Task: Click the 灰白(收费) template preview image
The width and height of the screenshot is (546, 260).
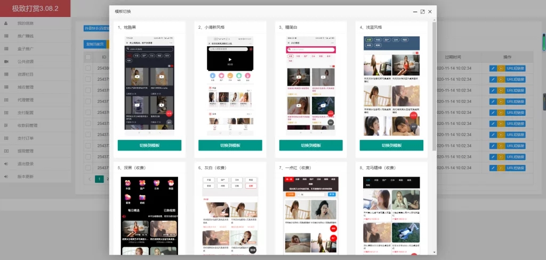Action: 230,216
